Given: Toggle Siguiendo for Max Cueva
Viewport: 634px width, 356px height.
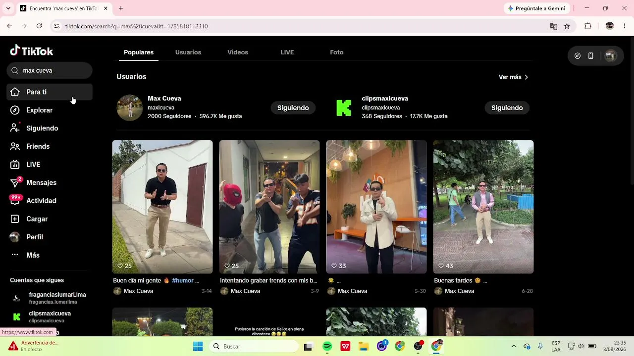Looking at the screenshot, I should (293, 108).
